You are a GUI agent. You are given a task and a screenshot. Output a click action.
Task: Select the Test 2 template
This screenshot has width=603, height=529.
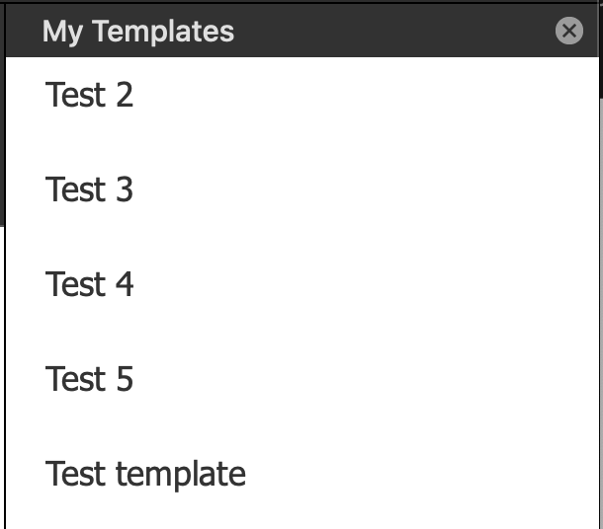click(90, 96)
